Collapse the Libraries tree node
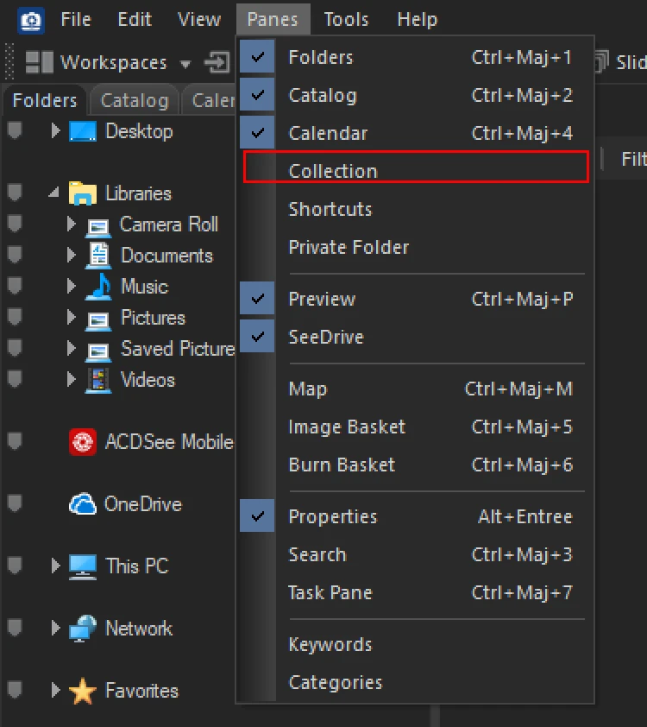This screenshot has height=727, width=647. 54,193
